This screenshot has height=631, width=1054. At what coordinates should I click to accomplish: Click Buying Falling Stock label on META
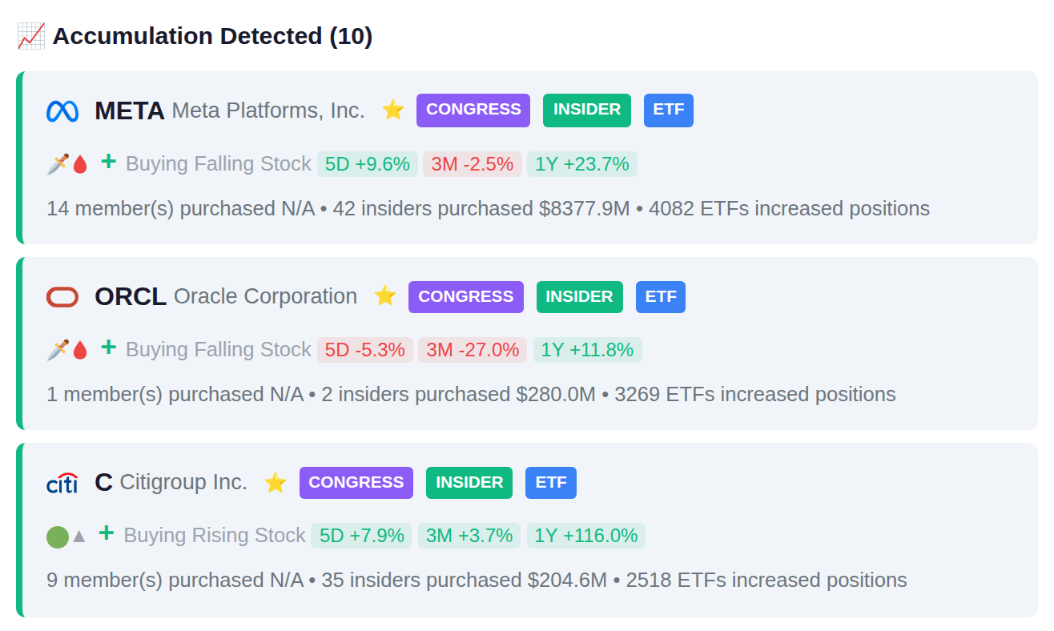(x=218, y=164)
